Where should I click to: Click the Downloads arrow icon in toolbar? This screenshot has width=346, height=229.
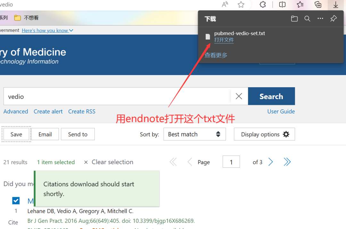(336, 4)
